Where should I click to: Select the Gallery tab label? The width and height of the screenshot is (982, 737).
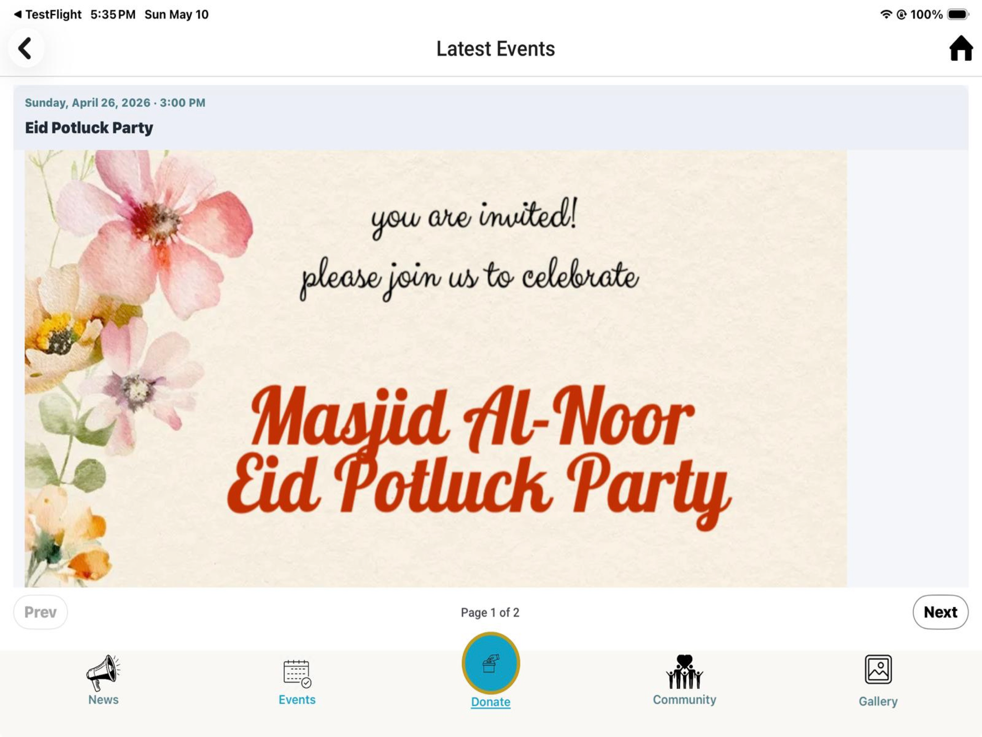(878, 701)
